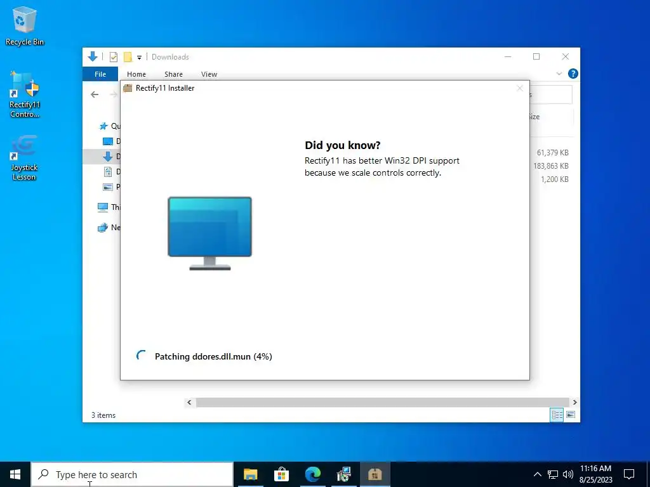
Task: Click the horizontal scrollbar in Downloads window
Action: pyautogui.click(x=382, y=402)
